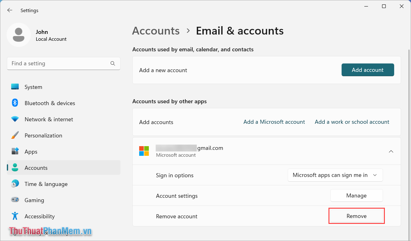Open Gaming settings from the sidebar
The width and height of the screenshot is (411, 241).
35,200
